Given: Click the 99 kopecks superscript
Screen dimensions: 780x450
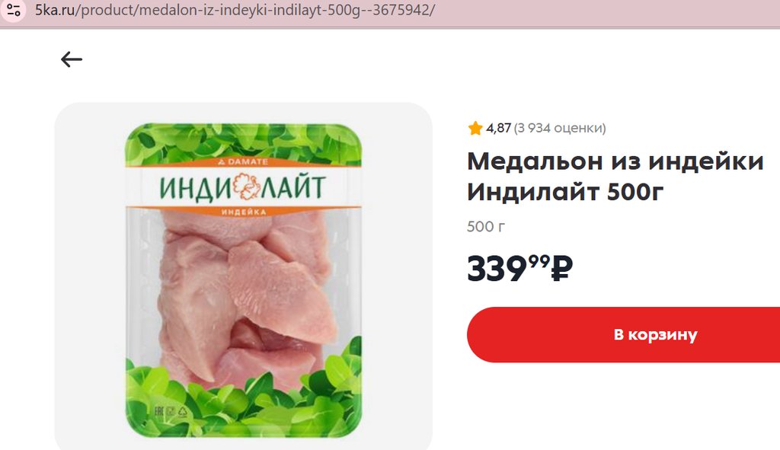Looking at the screenshot, I should point(539,261).
